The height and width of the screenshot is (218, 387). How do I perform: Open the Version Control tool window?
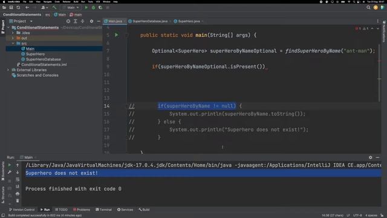click(22, 210)
